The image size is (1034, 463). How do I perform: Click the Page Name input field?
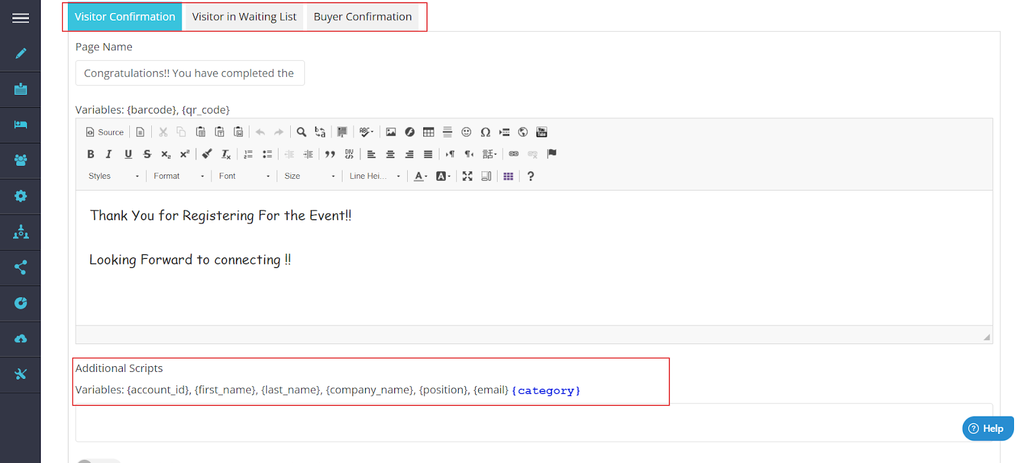tap(190, 73)
